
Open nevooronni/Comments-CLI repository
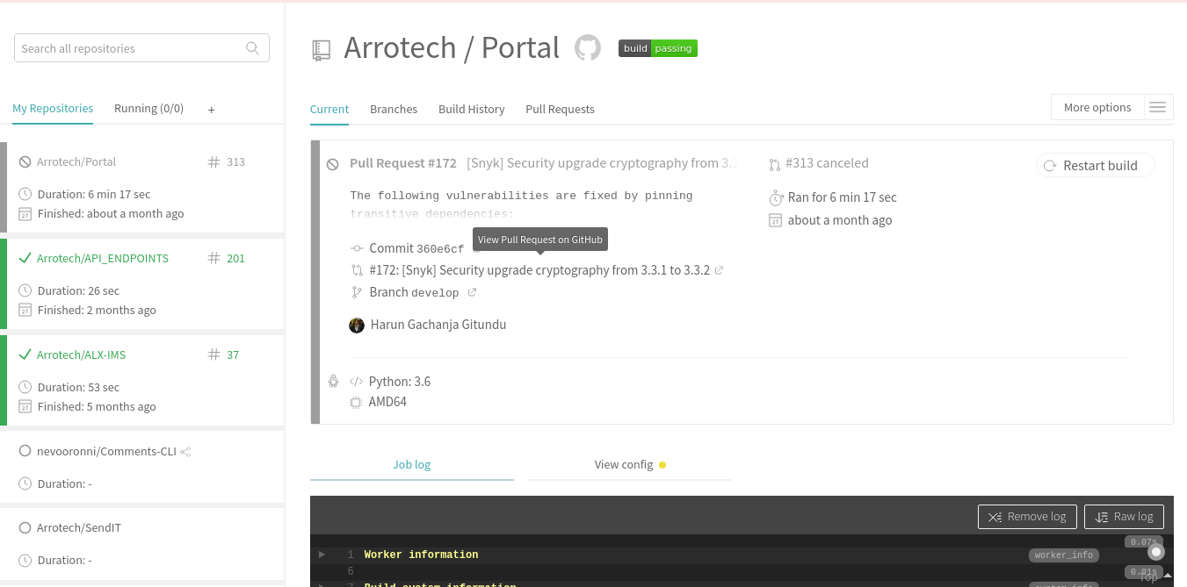(x=106, y=451)
